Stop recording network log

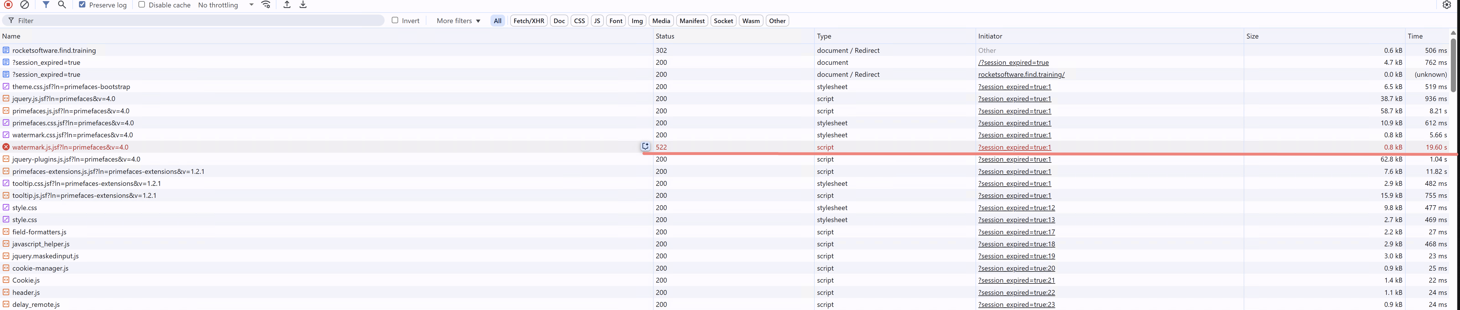point(8,5)
